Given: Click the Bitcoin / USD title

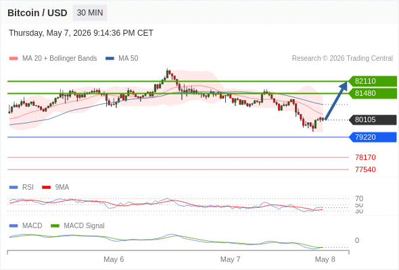Looking at the screenshot, I should 37,13.
